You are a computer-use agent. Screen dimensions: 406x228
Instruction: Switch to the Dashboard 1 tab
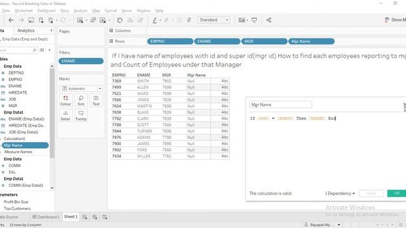[x=46, y=217]
